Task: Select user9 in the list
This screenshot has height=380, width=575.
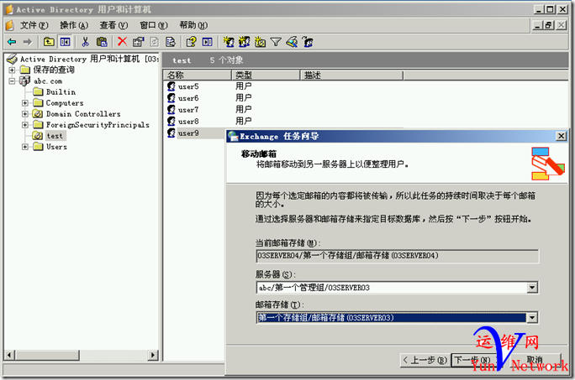Action: coord(188,133)
